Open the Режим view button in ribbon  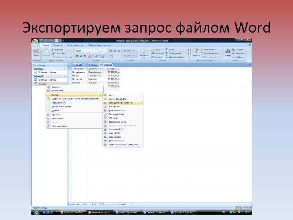point(36,53)
